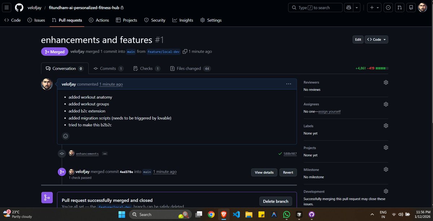Open the Actions repository tab

[99, 20]
